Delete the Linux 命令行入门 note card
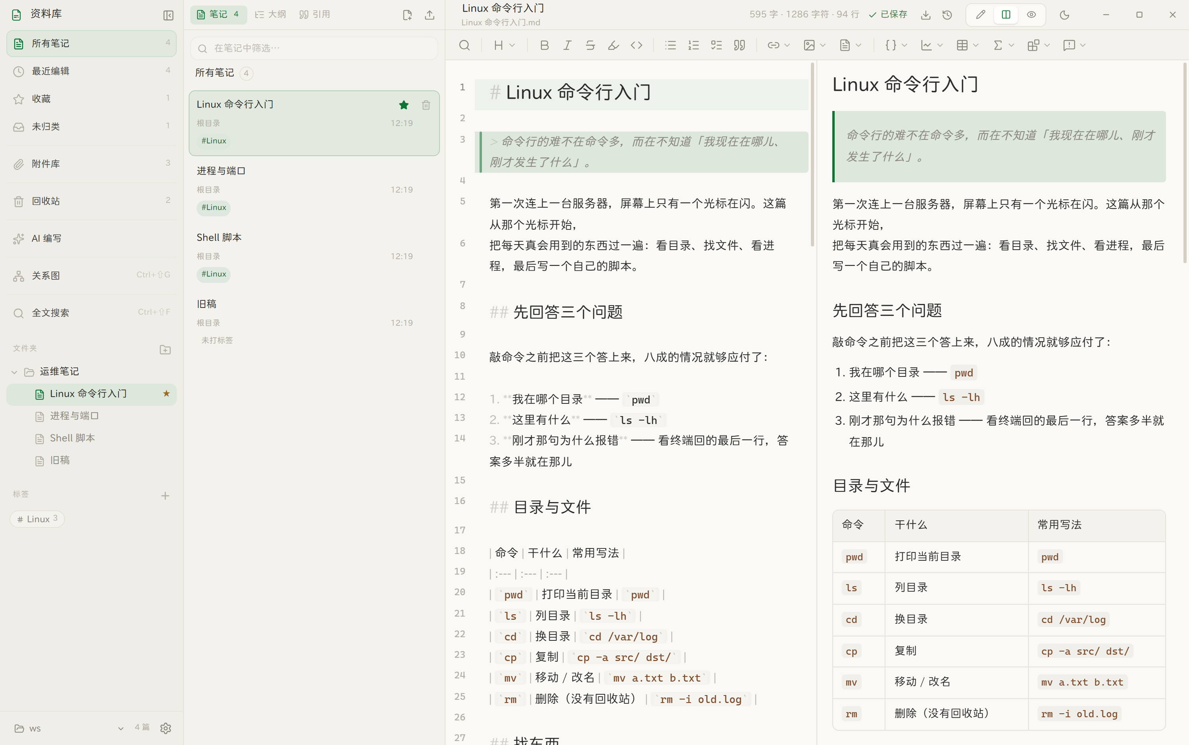The height and width of the screenshot is (745, 1189). pos(426,105)
